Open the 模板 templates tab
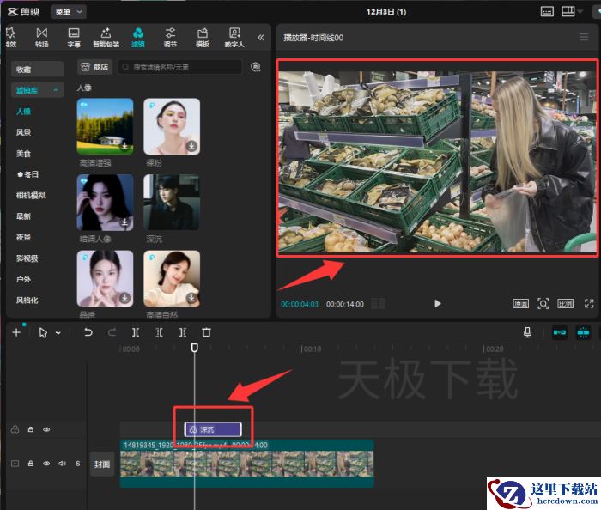The height and width of the screenshot is (510, 601). point(203,38)
